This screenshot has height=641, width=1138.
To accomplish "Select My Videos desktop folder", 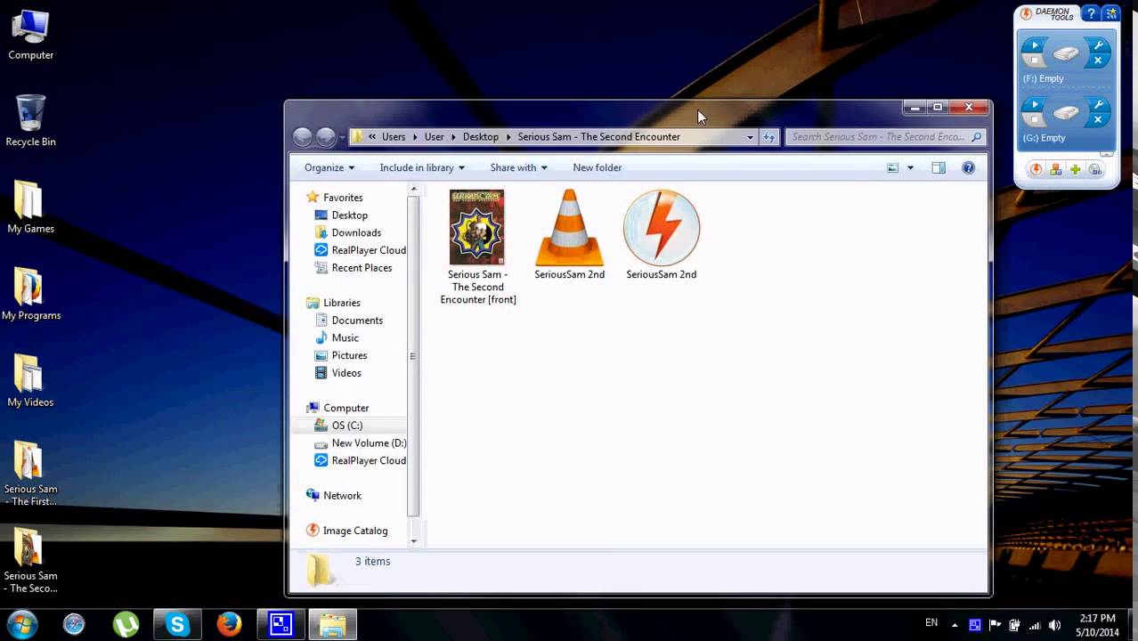I will pyautogui.click(x=30, y=381).
